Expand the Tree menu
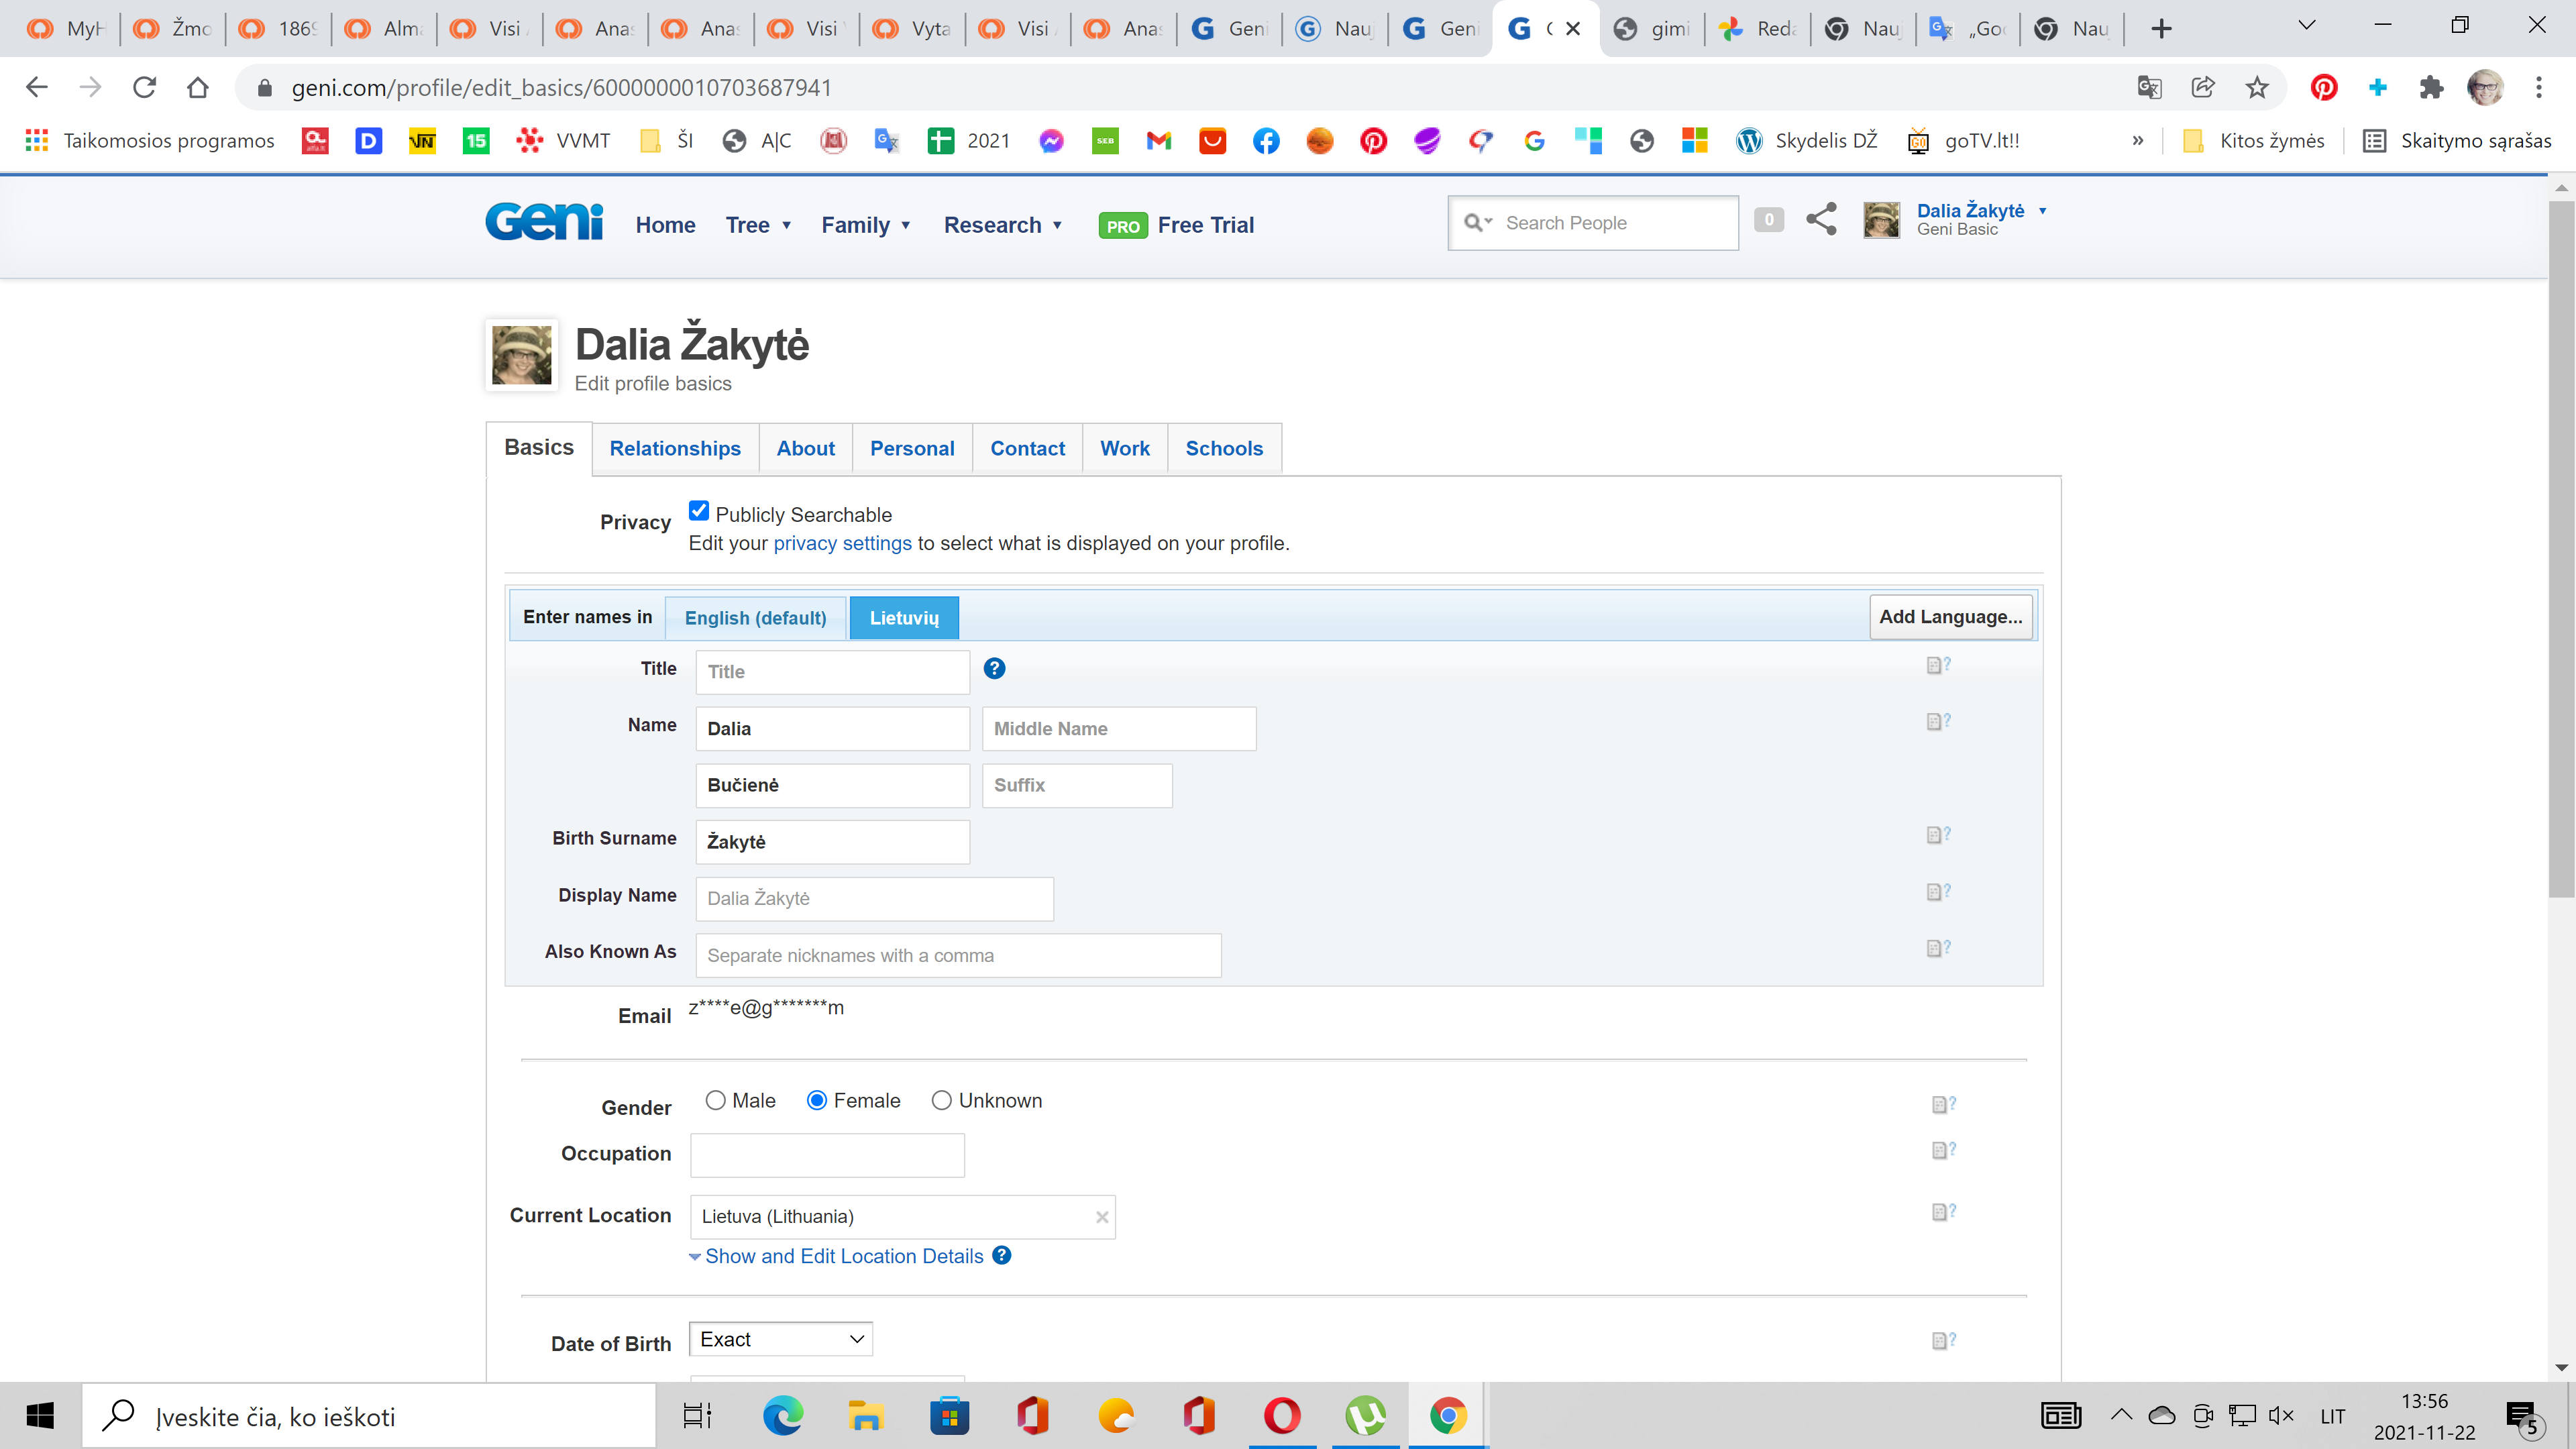Image resolution: width=2576 pixels, height=1449 pixels. (x=758, y=225)
